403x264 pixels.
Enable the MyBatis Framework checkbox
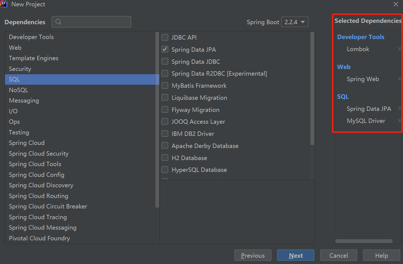click(165, 85)
